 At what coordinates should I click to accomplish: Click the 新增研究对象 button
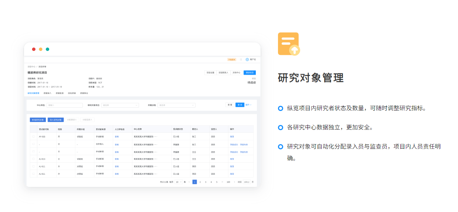pos(38,120)
